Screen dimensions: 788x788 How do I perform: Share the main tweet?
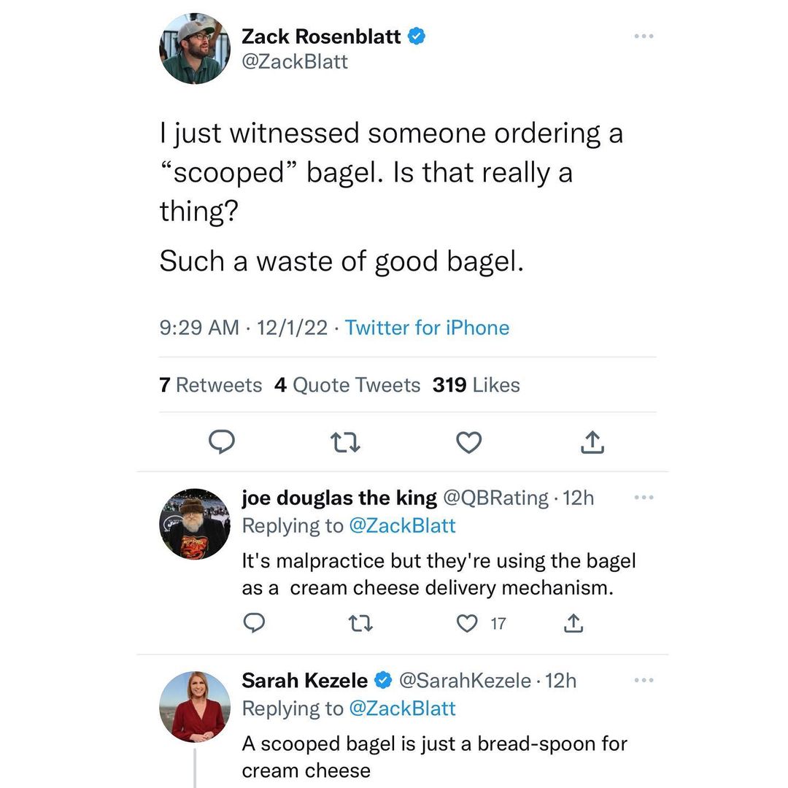(592, 442)
